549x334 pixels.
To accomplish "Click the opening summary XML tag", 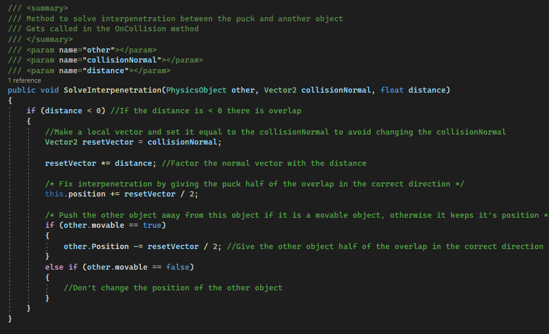I will point(47,8).
